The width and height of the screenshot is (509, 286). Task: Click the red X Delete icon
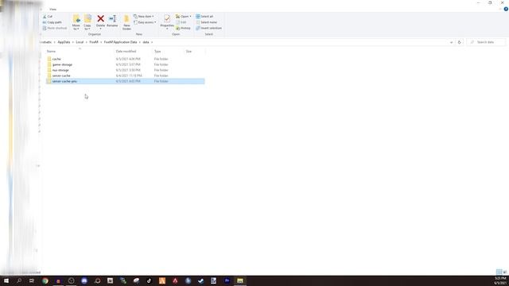point(101,19)
